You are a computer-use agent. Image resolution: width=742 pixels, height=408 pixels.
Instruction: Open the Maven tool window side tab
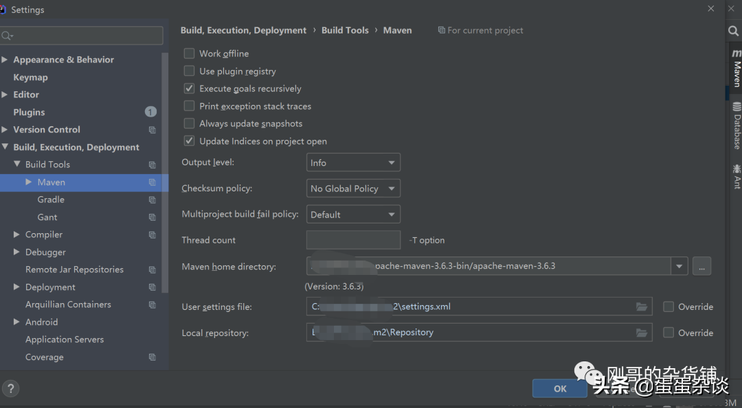tap(737, 67)
